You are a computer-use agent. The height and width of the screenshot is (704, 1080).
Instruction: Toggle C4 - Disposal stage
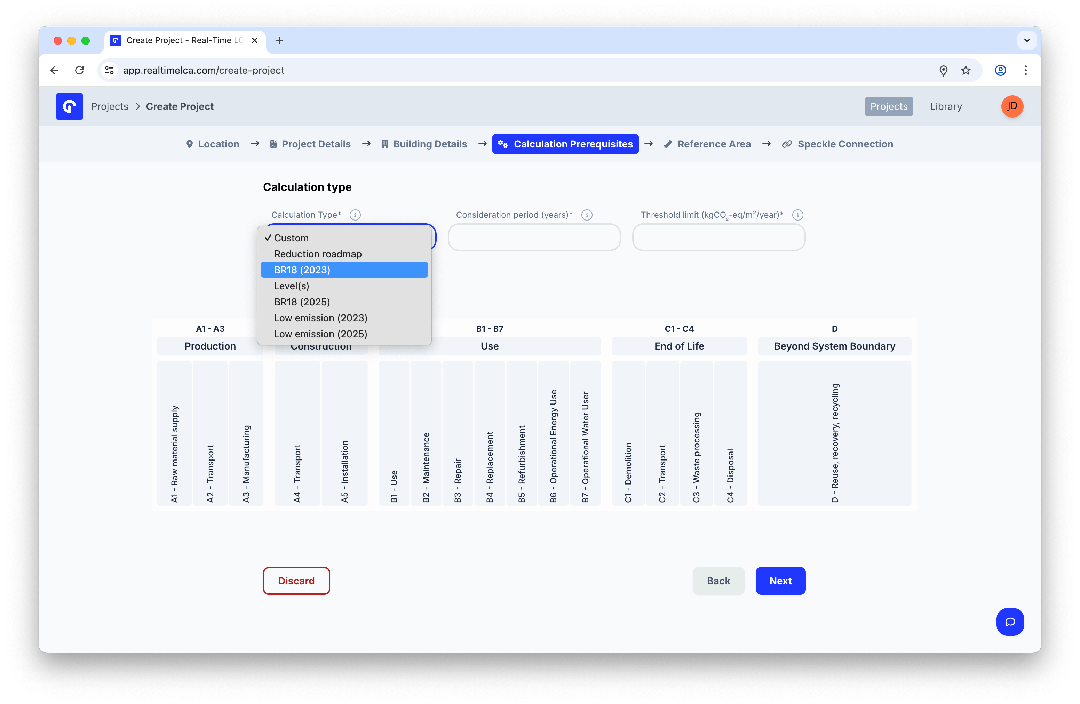point(730,433)
